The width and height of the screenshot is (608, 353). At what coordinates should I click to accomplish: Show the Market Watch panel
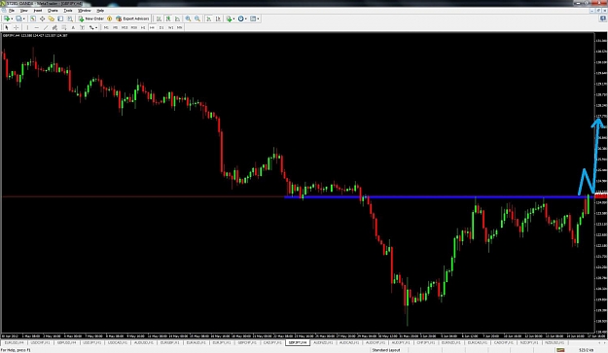(x=33, y=18)
